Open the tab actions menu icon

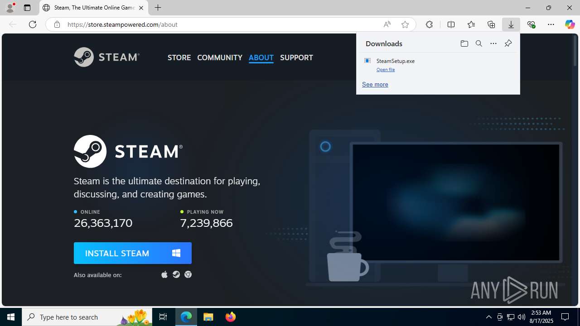pos(27,8)
